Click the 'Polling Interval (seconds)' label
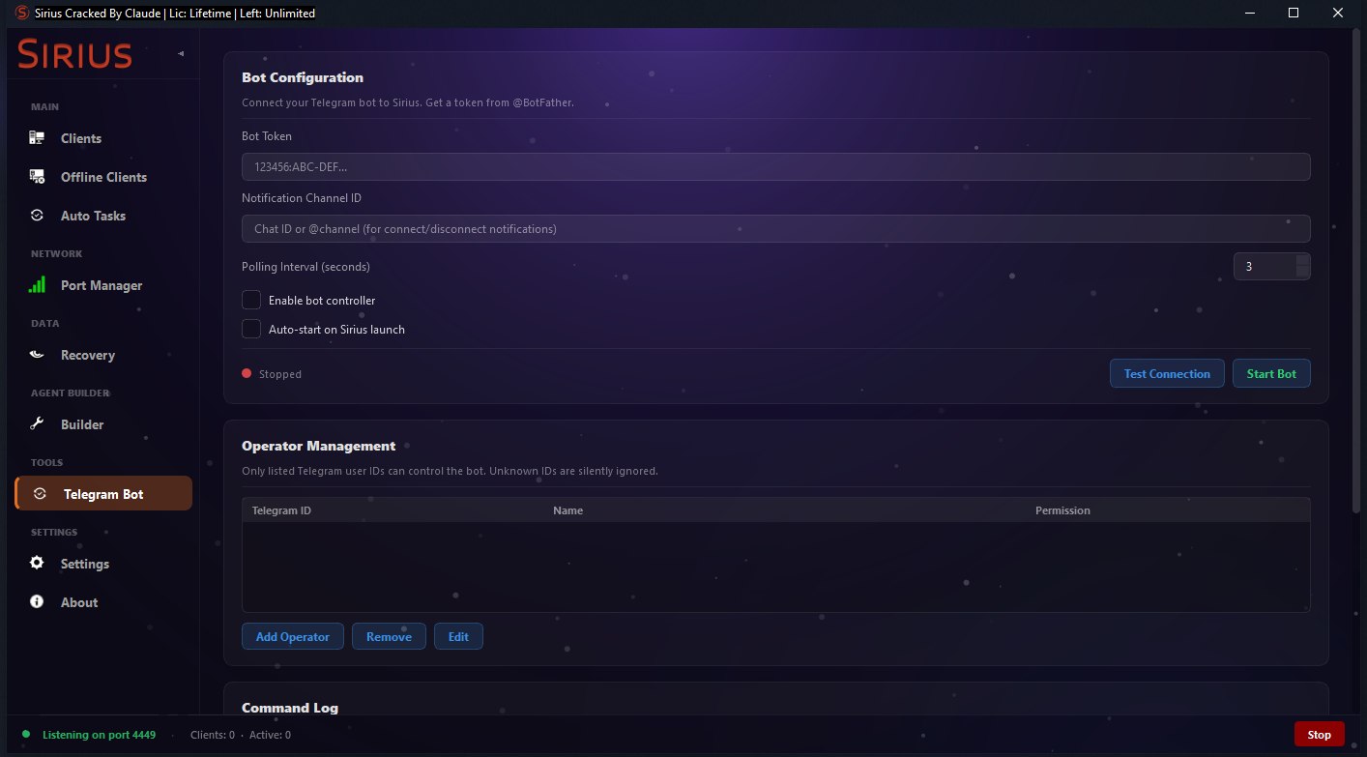Screen dimensions: 1367x757 tap(305, 266)
